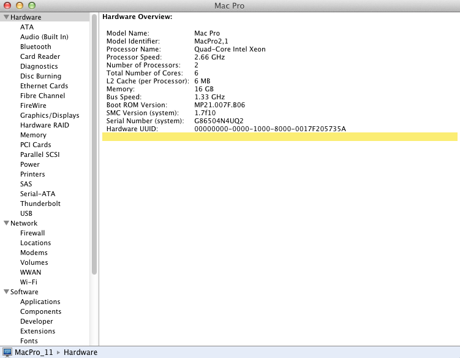Select Locations under Network
This screenshot has height=358, width=460.
(36, 243)
